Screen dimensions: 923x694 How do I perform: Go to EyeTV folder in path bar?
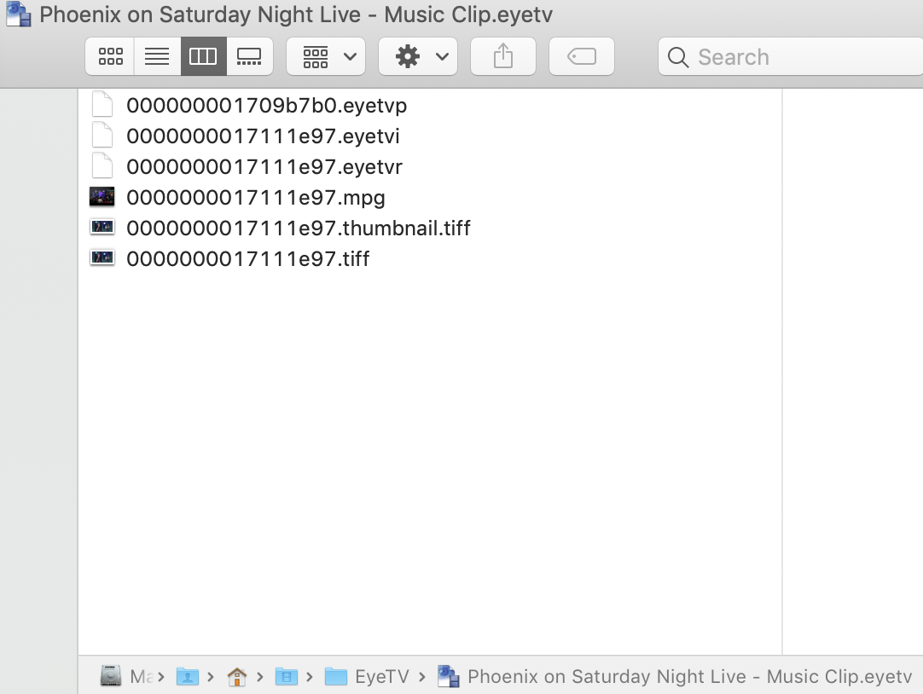[367, 677]
